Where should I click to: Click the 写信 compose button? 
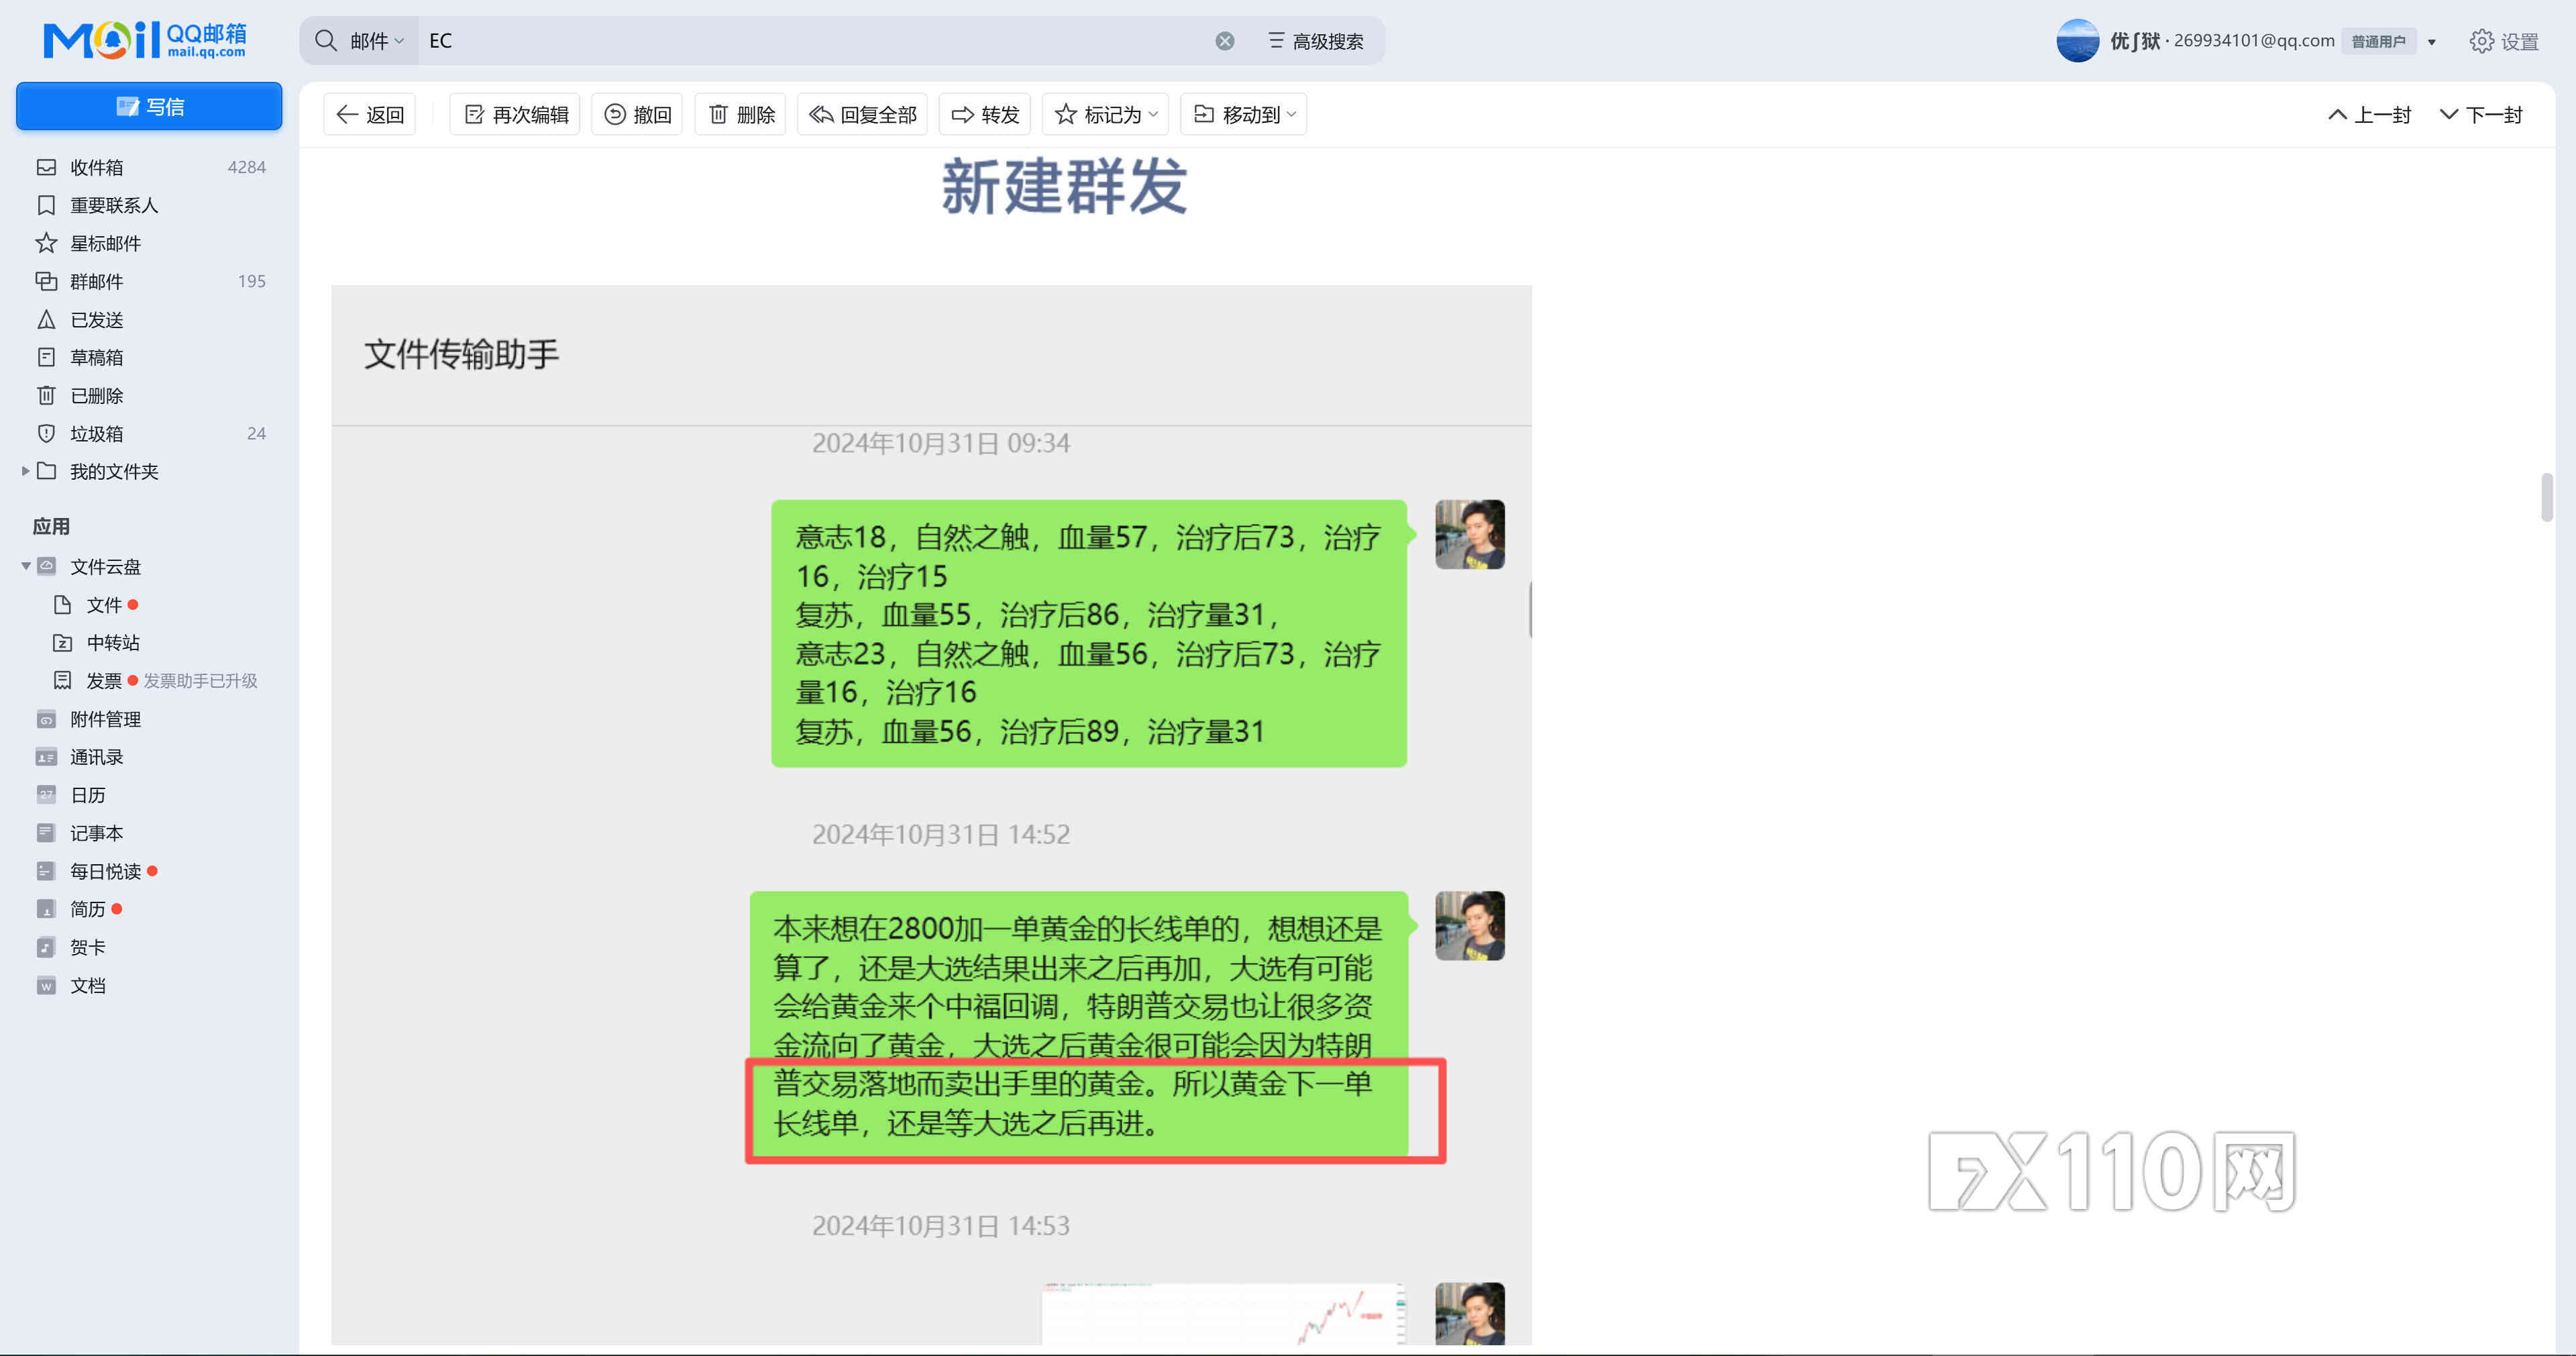(149, 106)
